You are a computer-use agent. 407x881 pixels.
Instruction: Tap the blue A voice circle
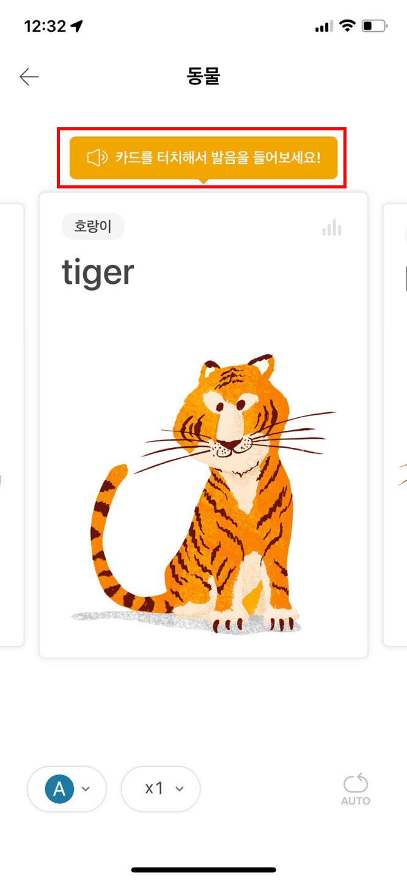coord(59,789)
